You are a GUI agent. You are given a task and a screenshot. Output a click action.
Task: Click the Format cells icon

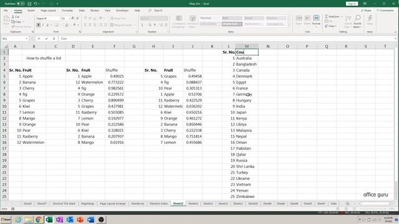pos(316,18)
